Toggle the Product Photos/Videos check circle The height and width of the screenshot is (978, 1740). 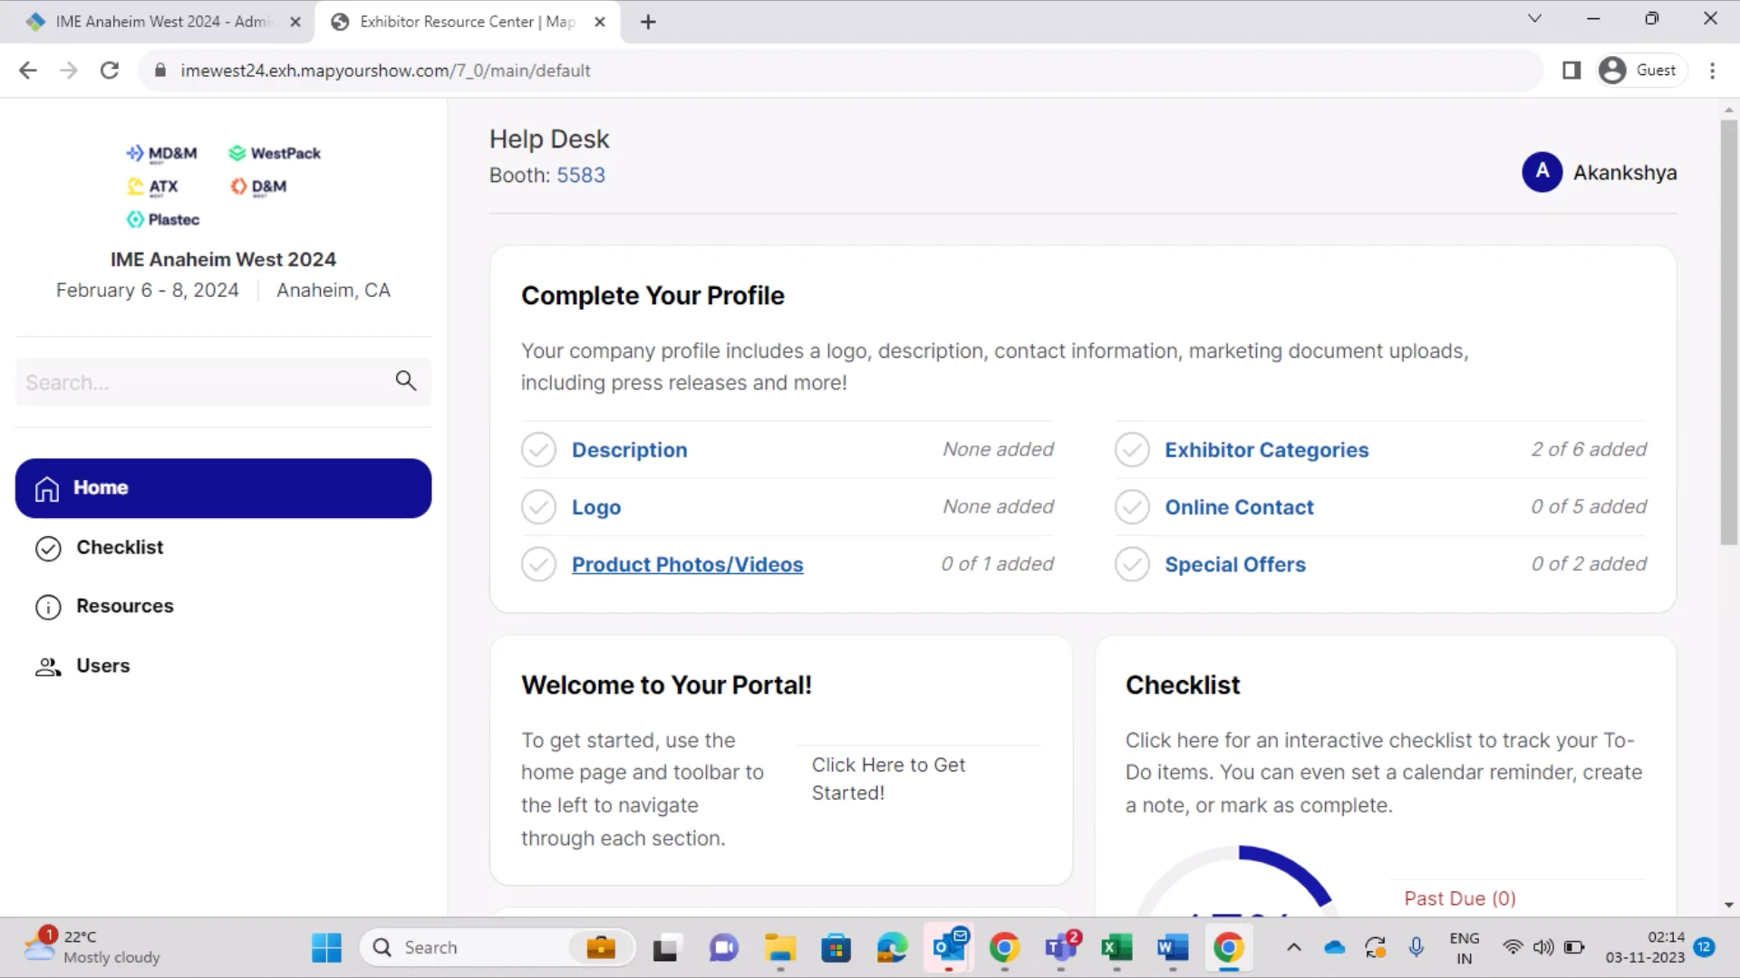point(538,564)
